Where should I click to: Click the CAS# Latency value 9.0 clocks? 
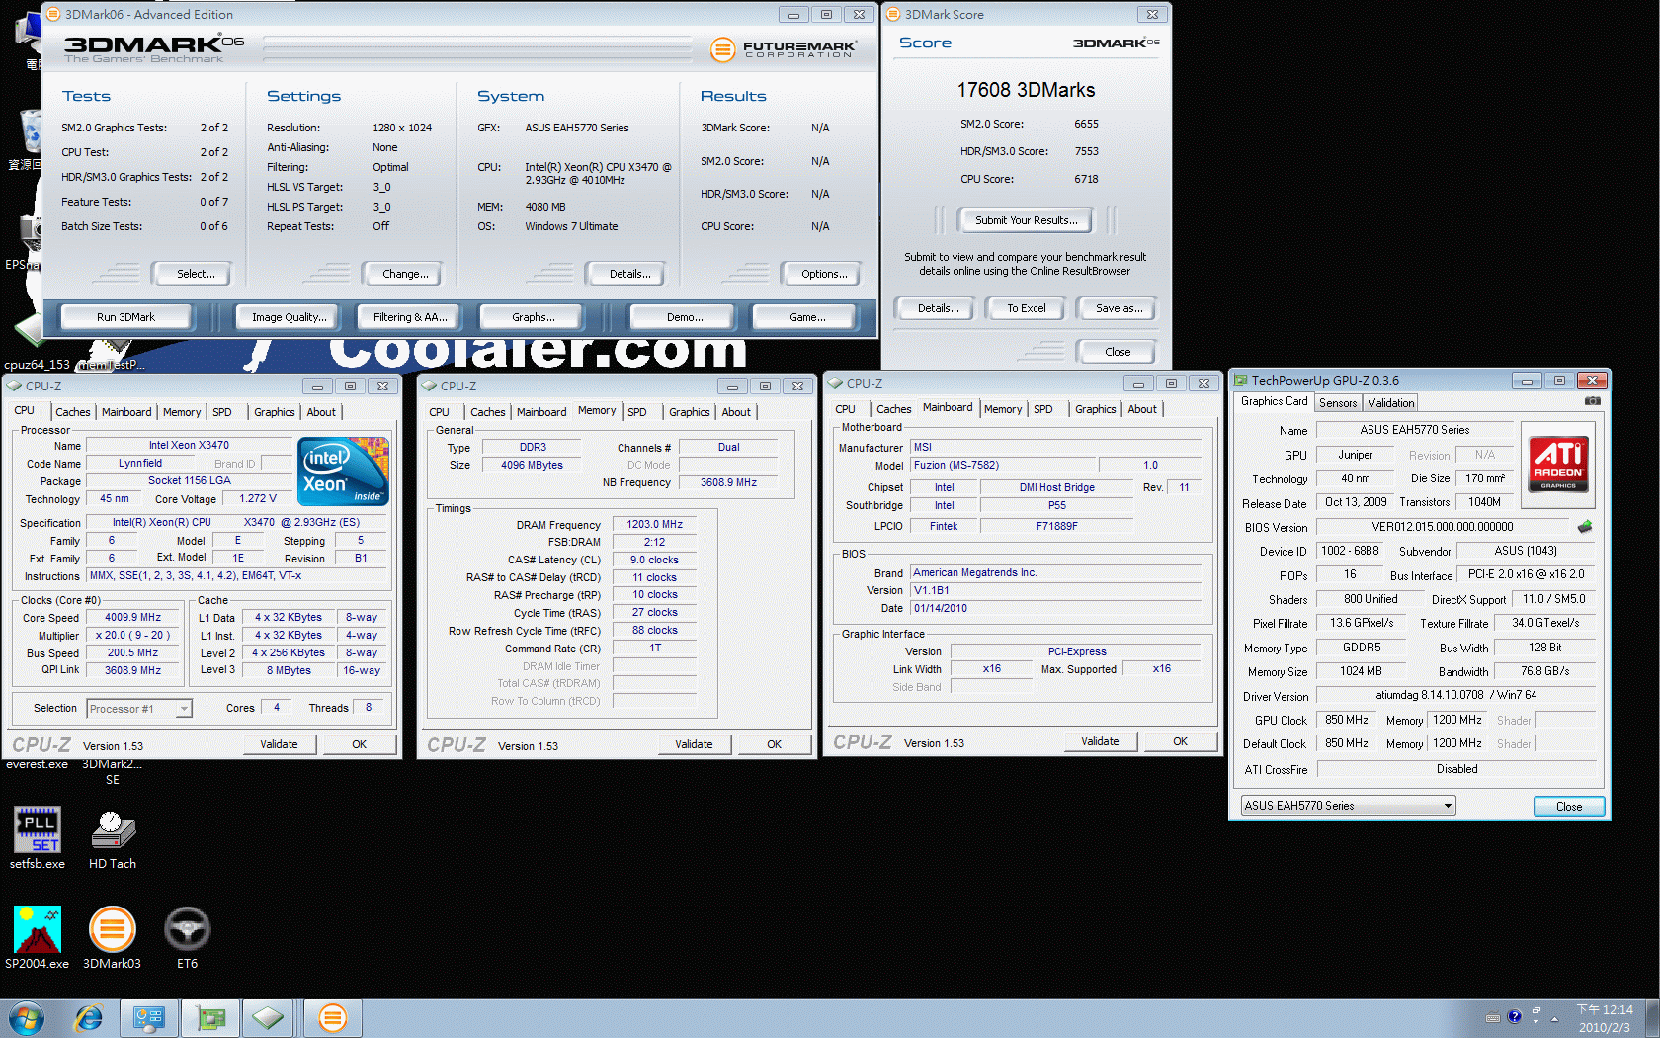point(654,561)
